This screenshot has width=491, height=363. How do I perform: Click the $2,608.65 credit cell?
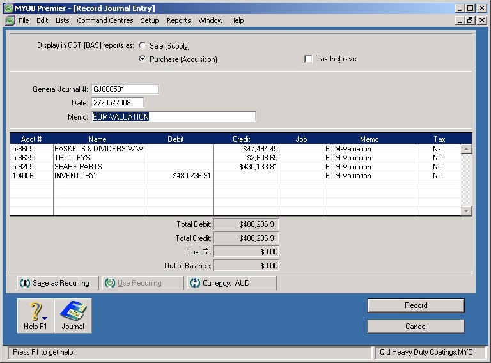[x=246, y=158]
